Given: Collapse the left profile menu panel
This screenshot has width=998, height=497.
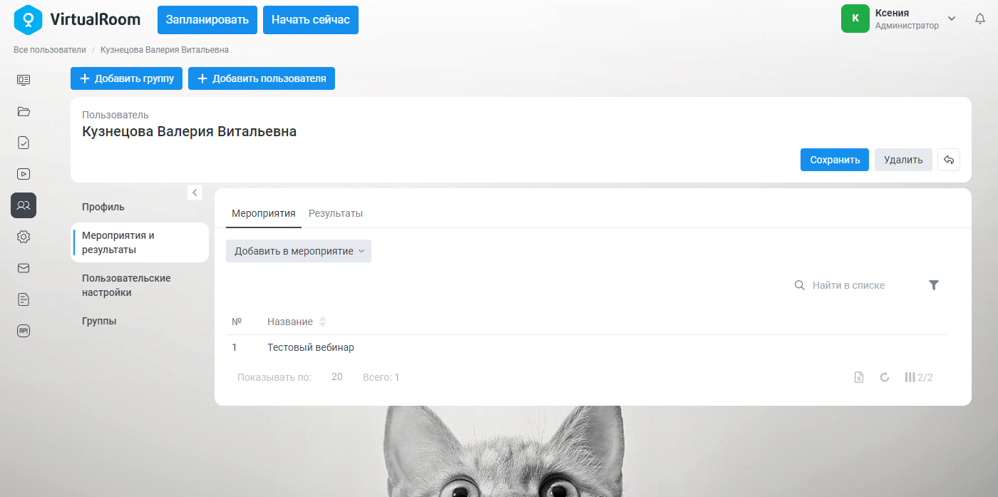Looking at the screenshot, I should 195,193.
